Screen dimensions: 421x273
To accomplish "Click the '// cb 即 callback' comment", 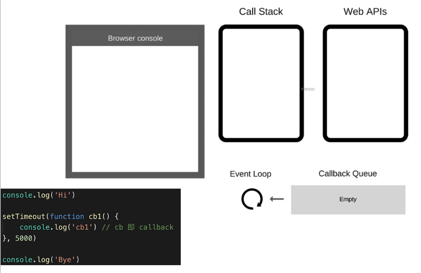I will click(x=138, y=227).
